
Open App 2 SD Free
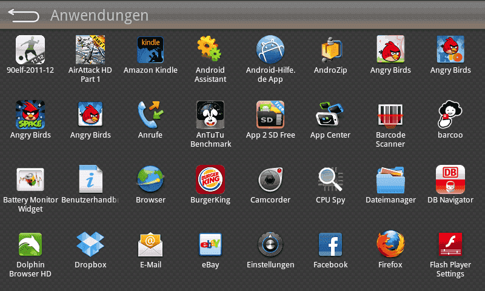pos(270,115)
